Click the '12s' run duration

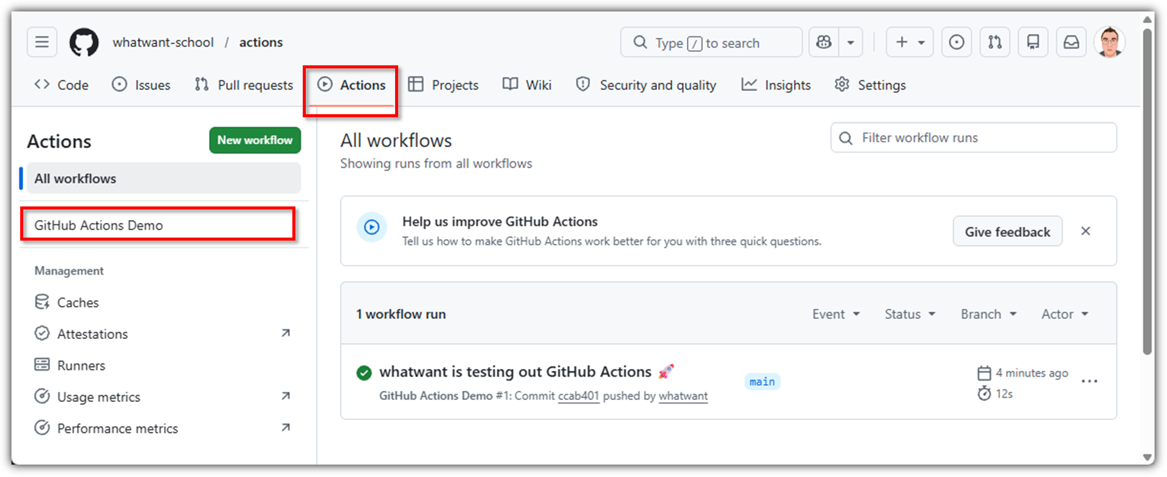click(x=1004, y=394)
